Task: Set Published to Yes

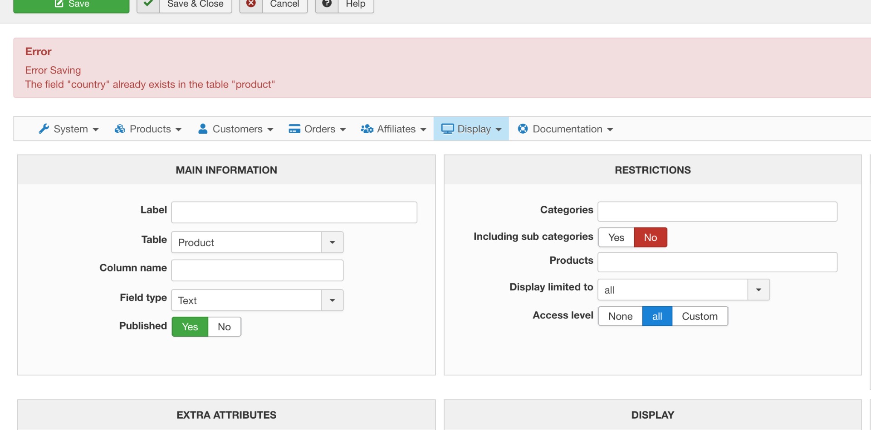Action: click(190, 327)
